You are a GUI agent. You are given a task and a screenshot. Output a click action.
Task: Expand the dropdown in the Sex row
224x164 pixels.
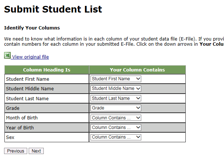115,137
